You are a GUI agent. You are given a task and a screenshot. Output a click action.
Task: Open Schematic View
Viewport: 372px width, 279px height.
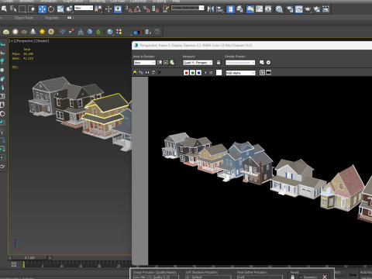(268, 9)
